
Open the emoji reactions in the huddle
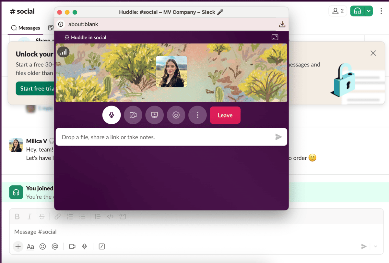(176, 115)
